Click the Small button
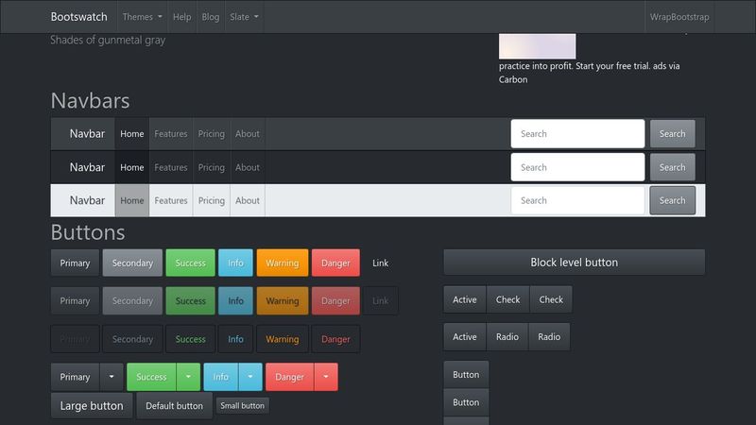Image resolution: width=756 pixels, height=425 pixels. click(x=242, y=406)
